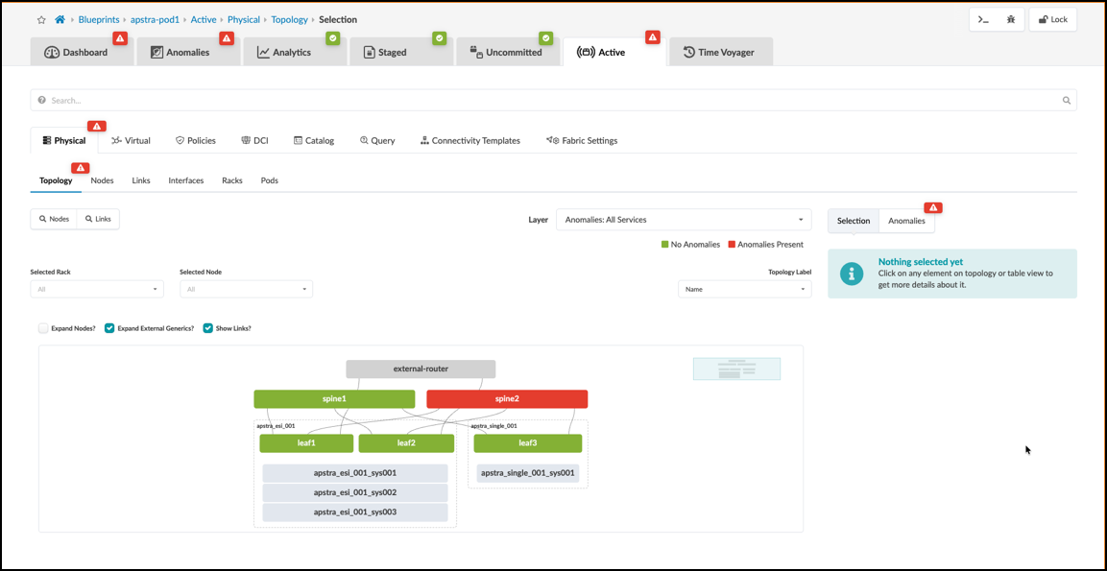Viewport: 1107px width, 571px height.
Task: Switch to the Time Voyager tab
Action: tap(721, 52)
